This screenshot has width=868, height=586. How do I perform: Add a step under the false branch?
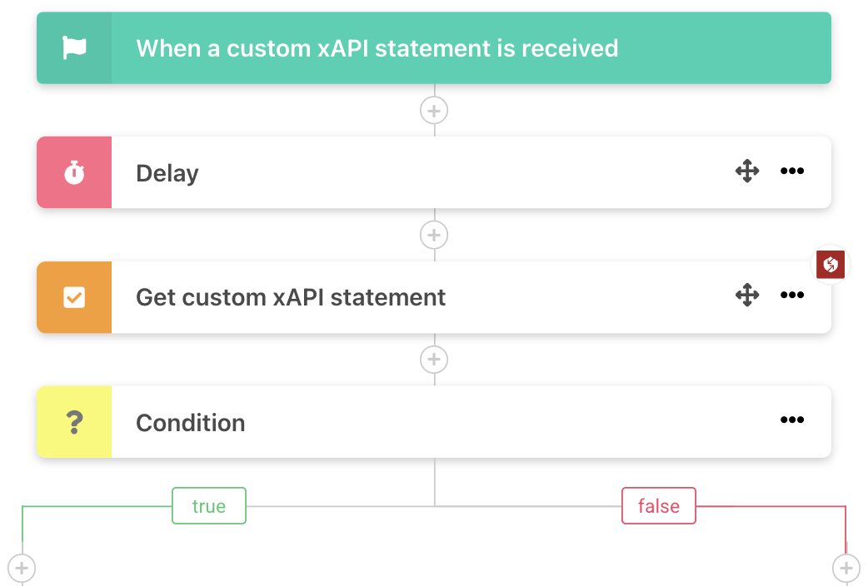pyautogui.click(x=846, y=569)
